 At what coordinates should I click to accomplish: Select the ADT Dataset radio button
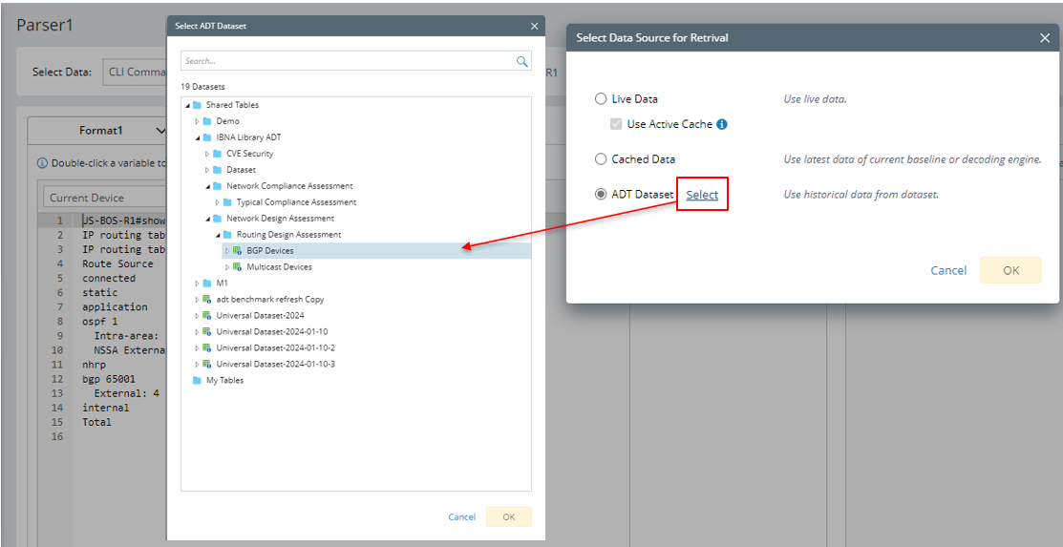[x=600, y=195]
